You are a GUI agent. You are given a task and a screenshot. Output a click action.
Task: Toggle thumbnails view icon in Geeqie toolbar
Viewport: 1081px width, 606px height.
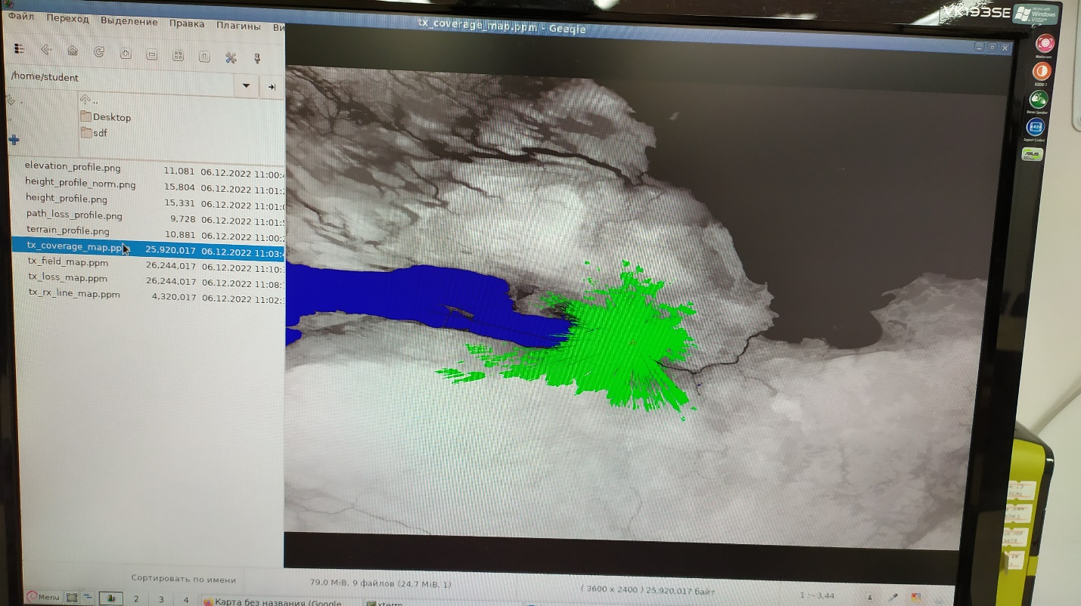click(x=20, y=48)
